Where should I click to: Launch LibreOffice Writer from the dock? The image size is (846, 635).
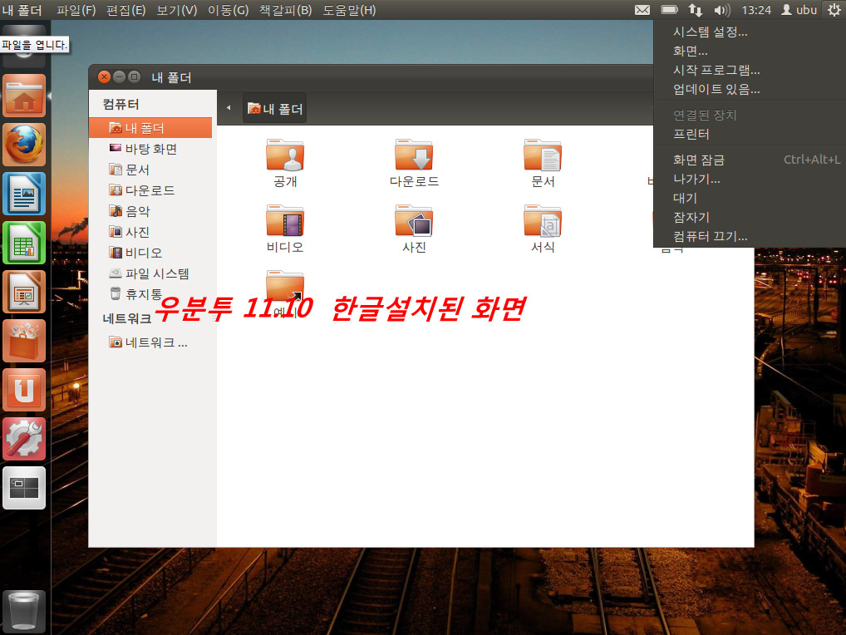pos(24,194)
